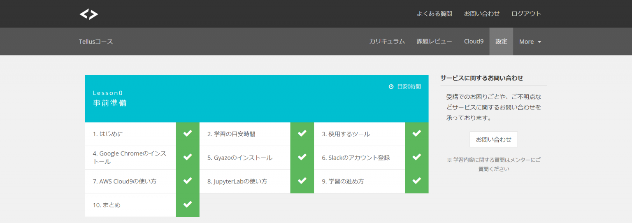This screenshot has width=632, height=223.
Task: Click the お問い合わせ button in the sidebar
Action: pyautogui.click(x=494, y=139)
